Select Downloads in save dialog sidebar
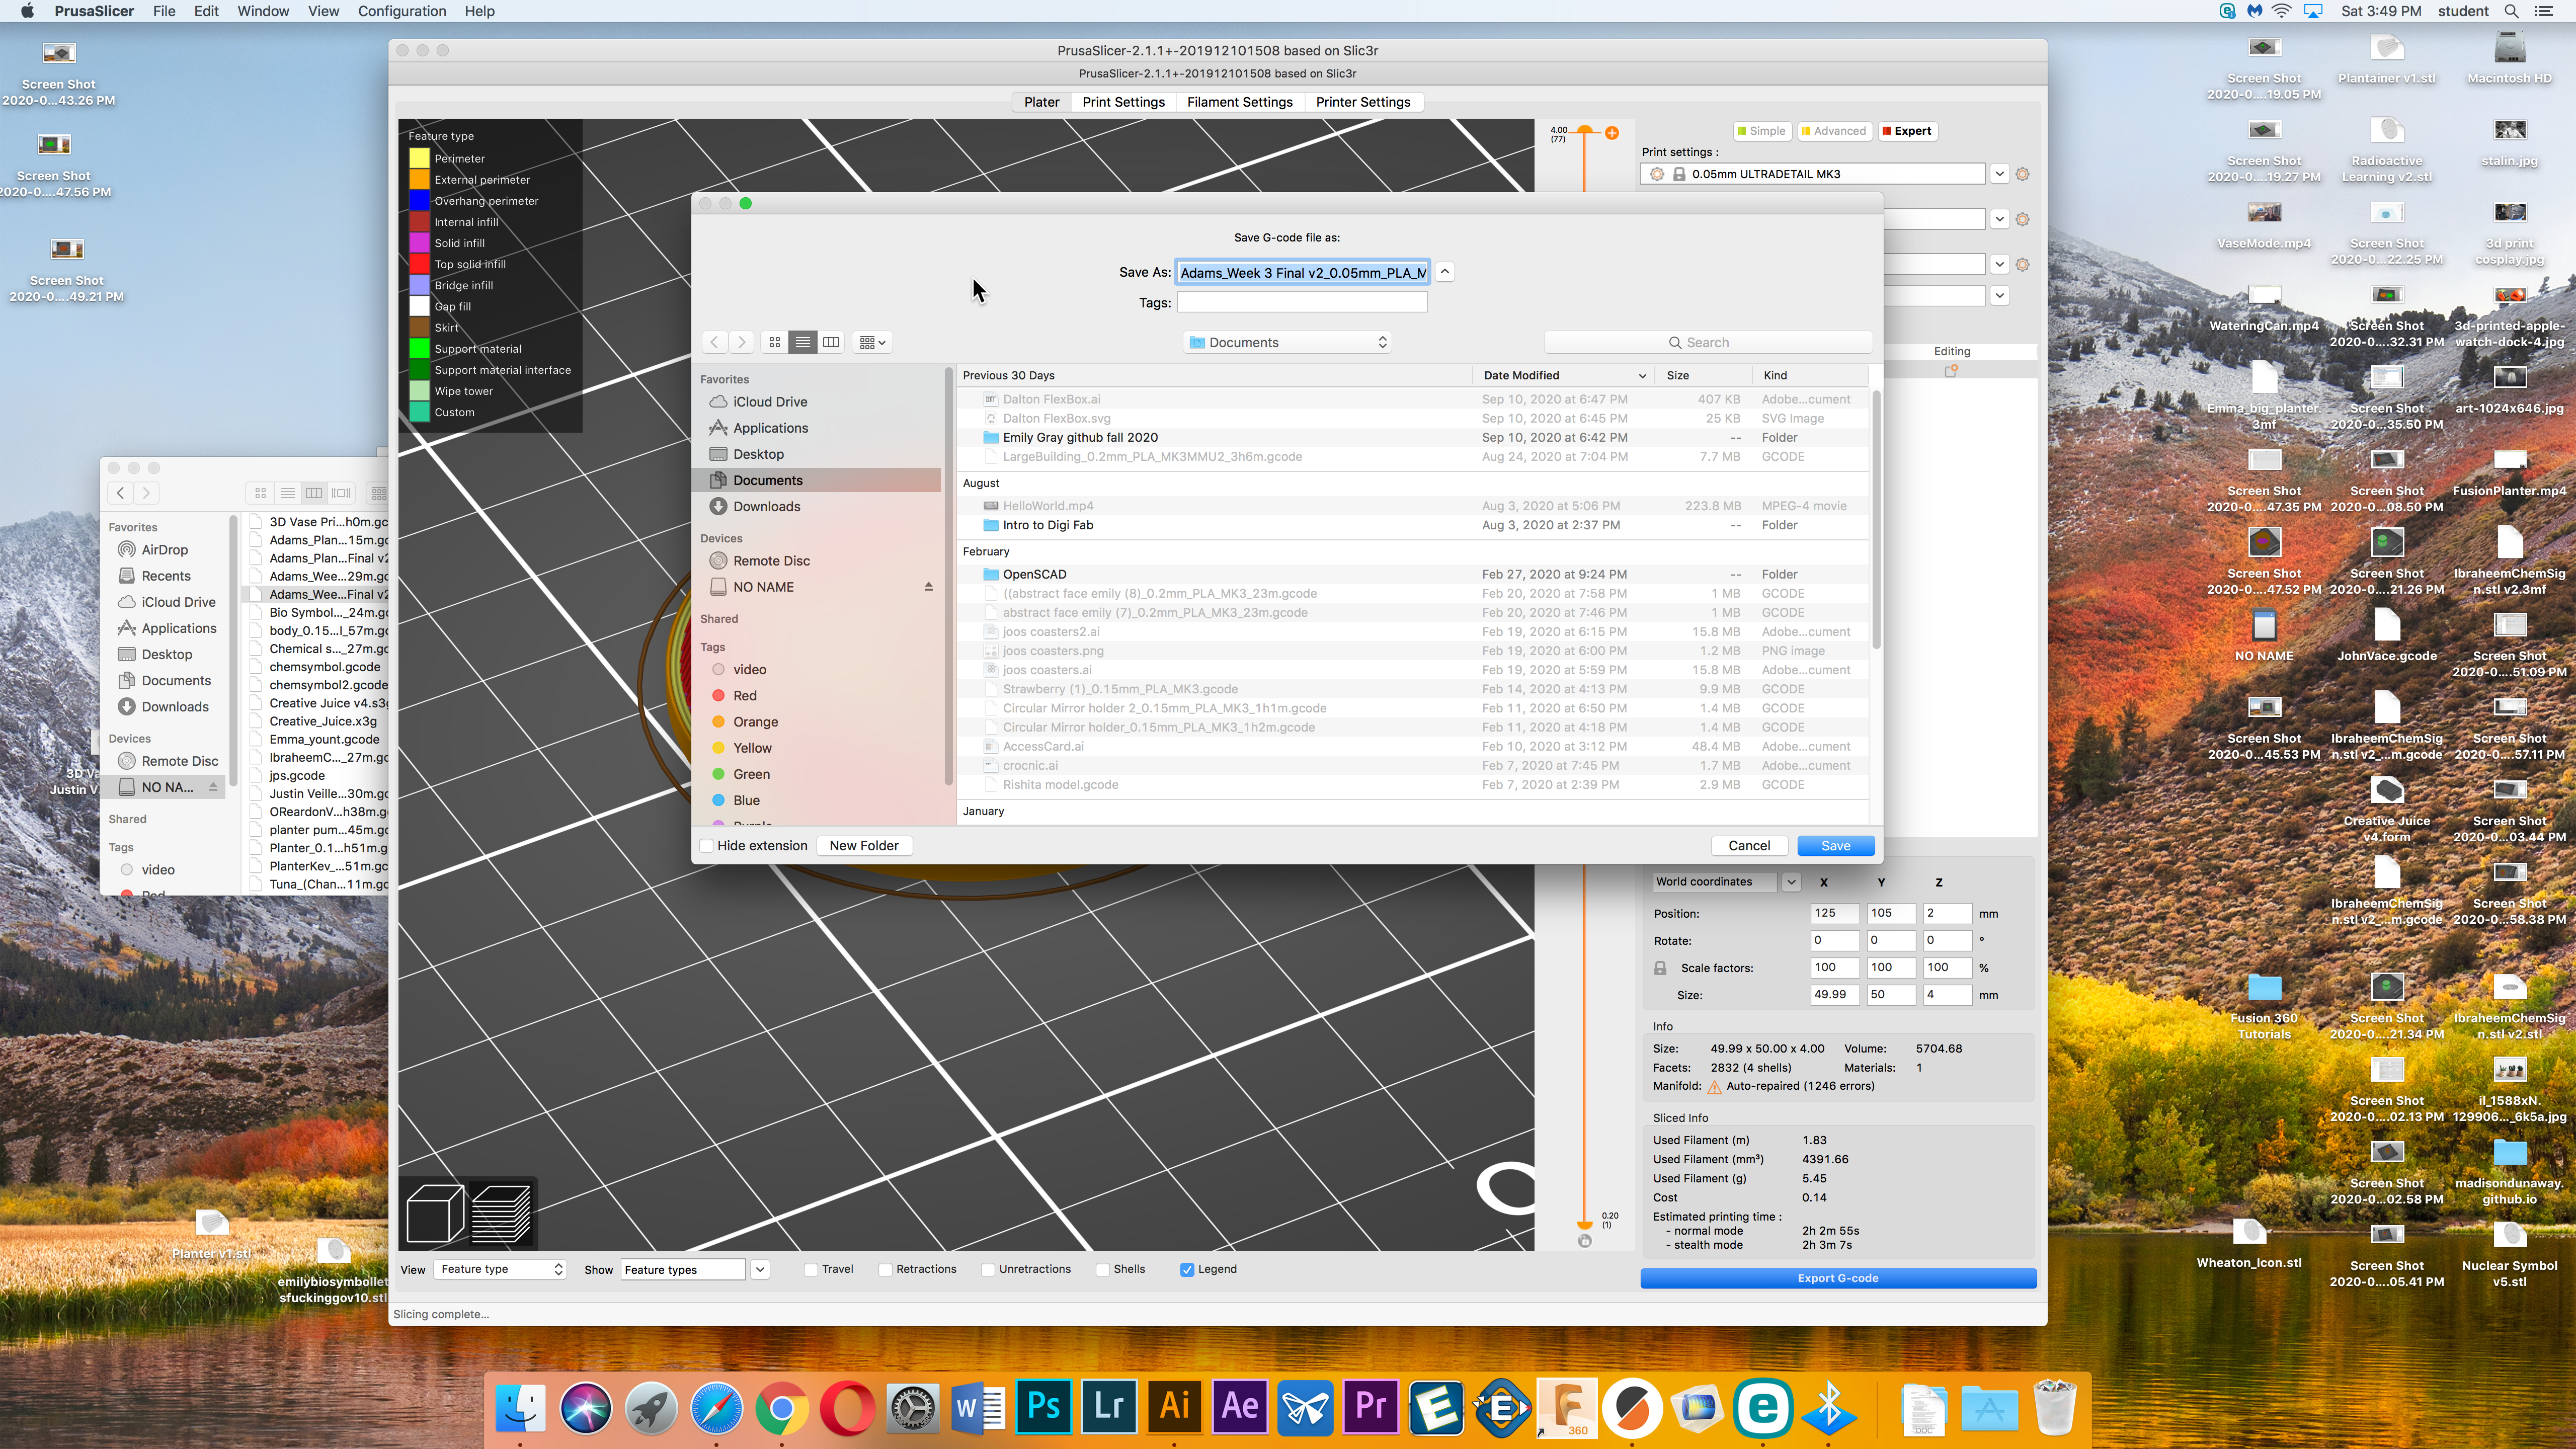 (766, 507)
